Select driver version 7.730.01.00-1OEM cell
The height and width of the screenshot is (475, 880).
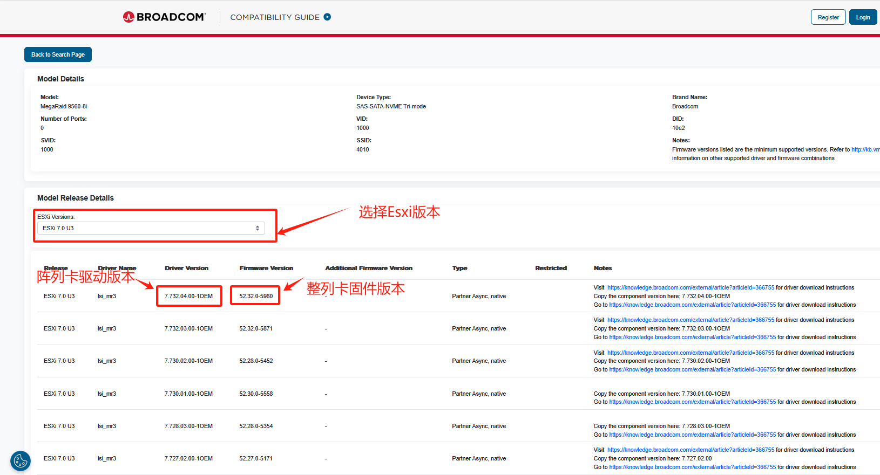coord(188,394)
